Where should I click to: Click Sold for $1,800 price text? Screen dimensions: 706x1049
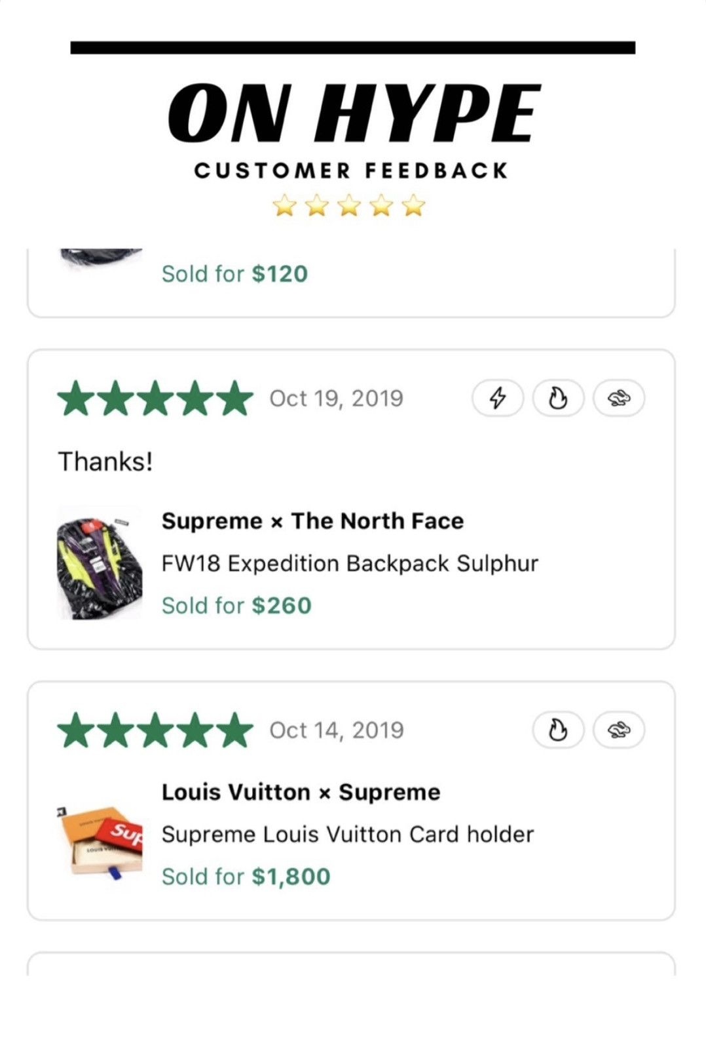tap(246, 876)
